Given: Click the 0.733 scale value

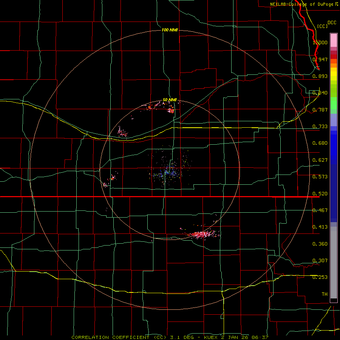Looking at the screenshot, I should click(320, 126).
